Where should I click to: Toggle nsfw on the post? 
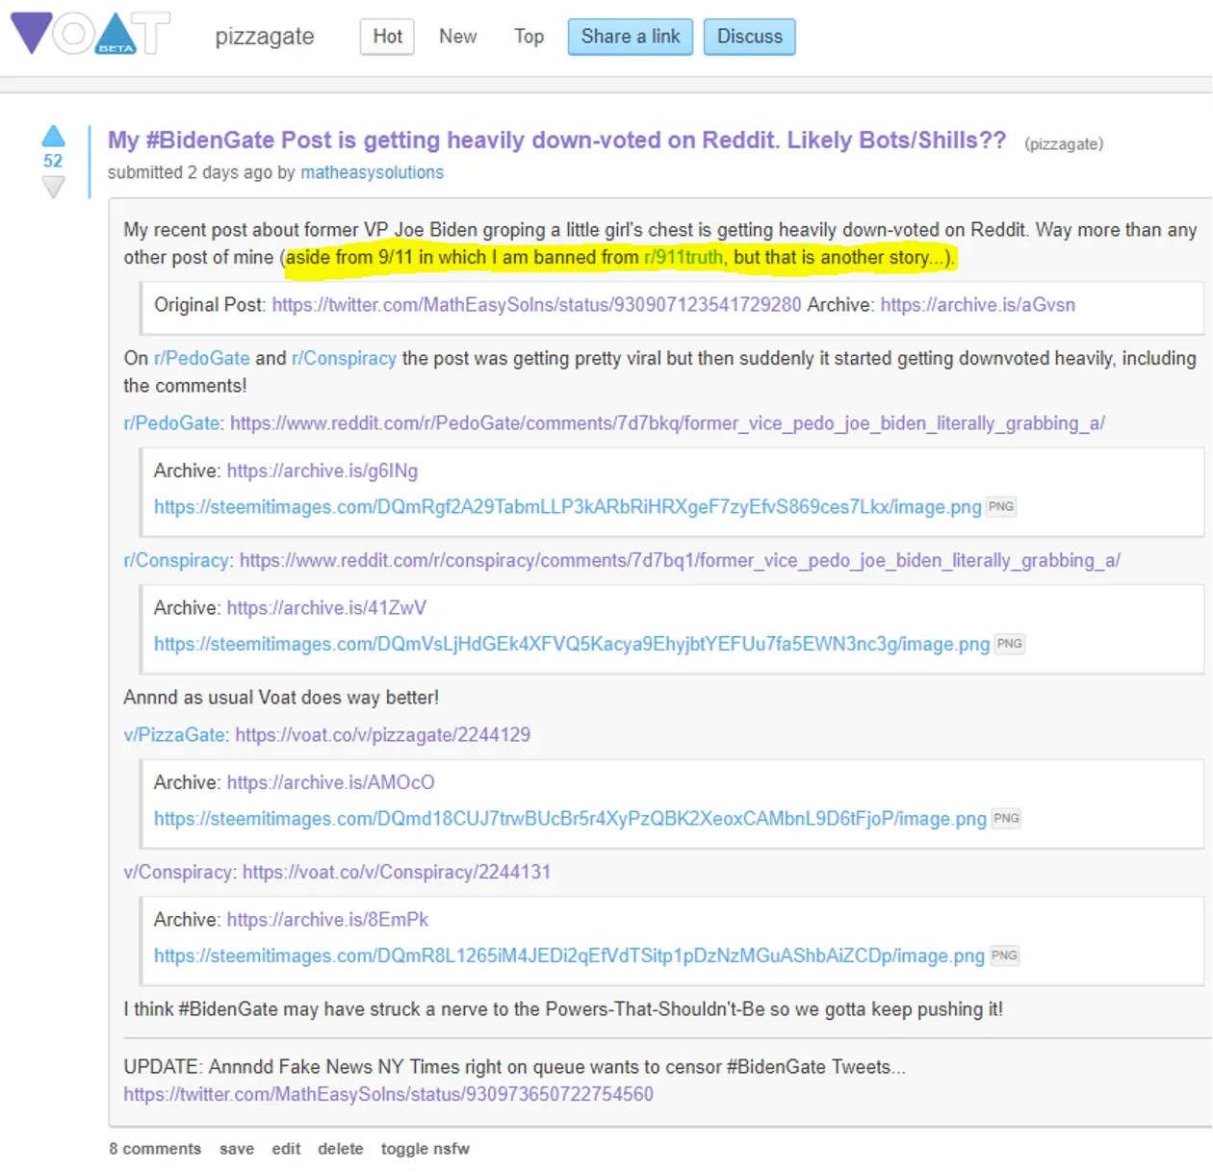tap(426, 1149)
